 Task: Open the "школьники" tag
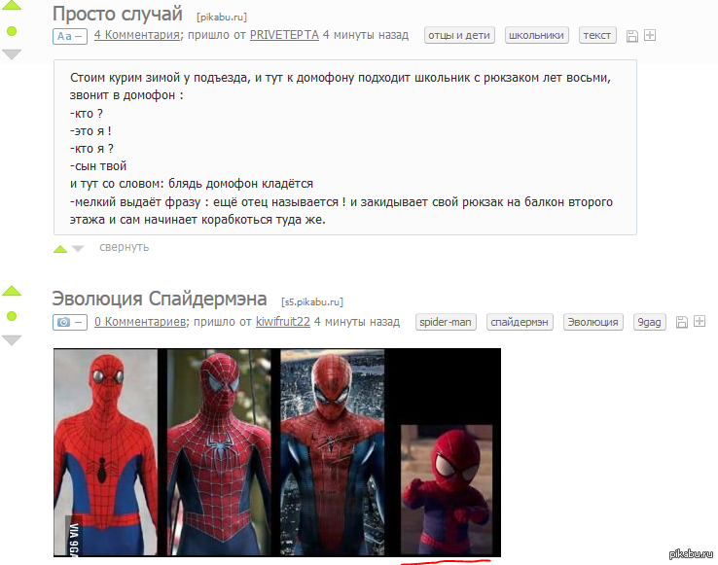click(537, 35)
